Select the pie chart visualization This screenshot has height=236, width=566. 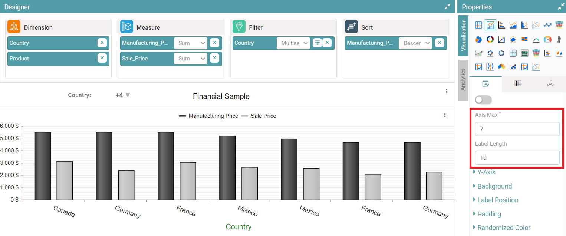pos(478,39)
